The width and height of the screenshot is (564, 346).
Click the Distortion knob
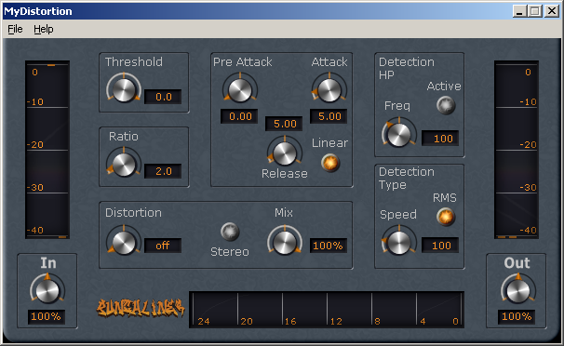[x=124, y=242]
